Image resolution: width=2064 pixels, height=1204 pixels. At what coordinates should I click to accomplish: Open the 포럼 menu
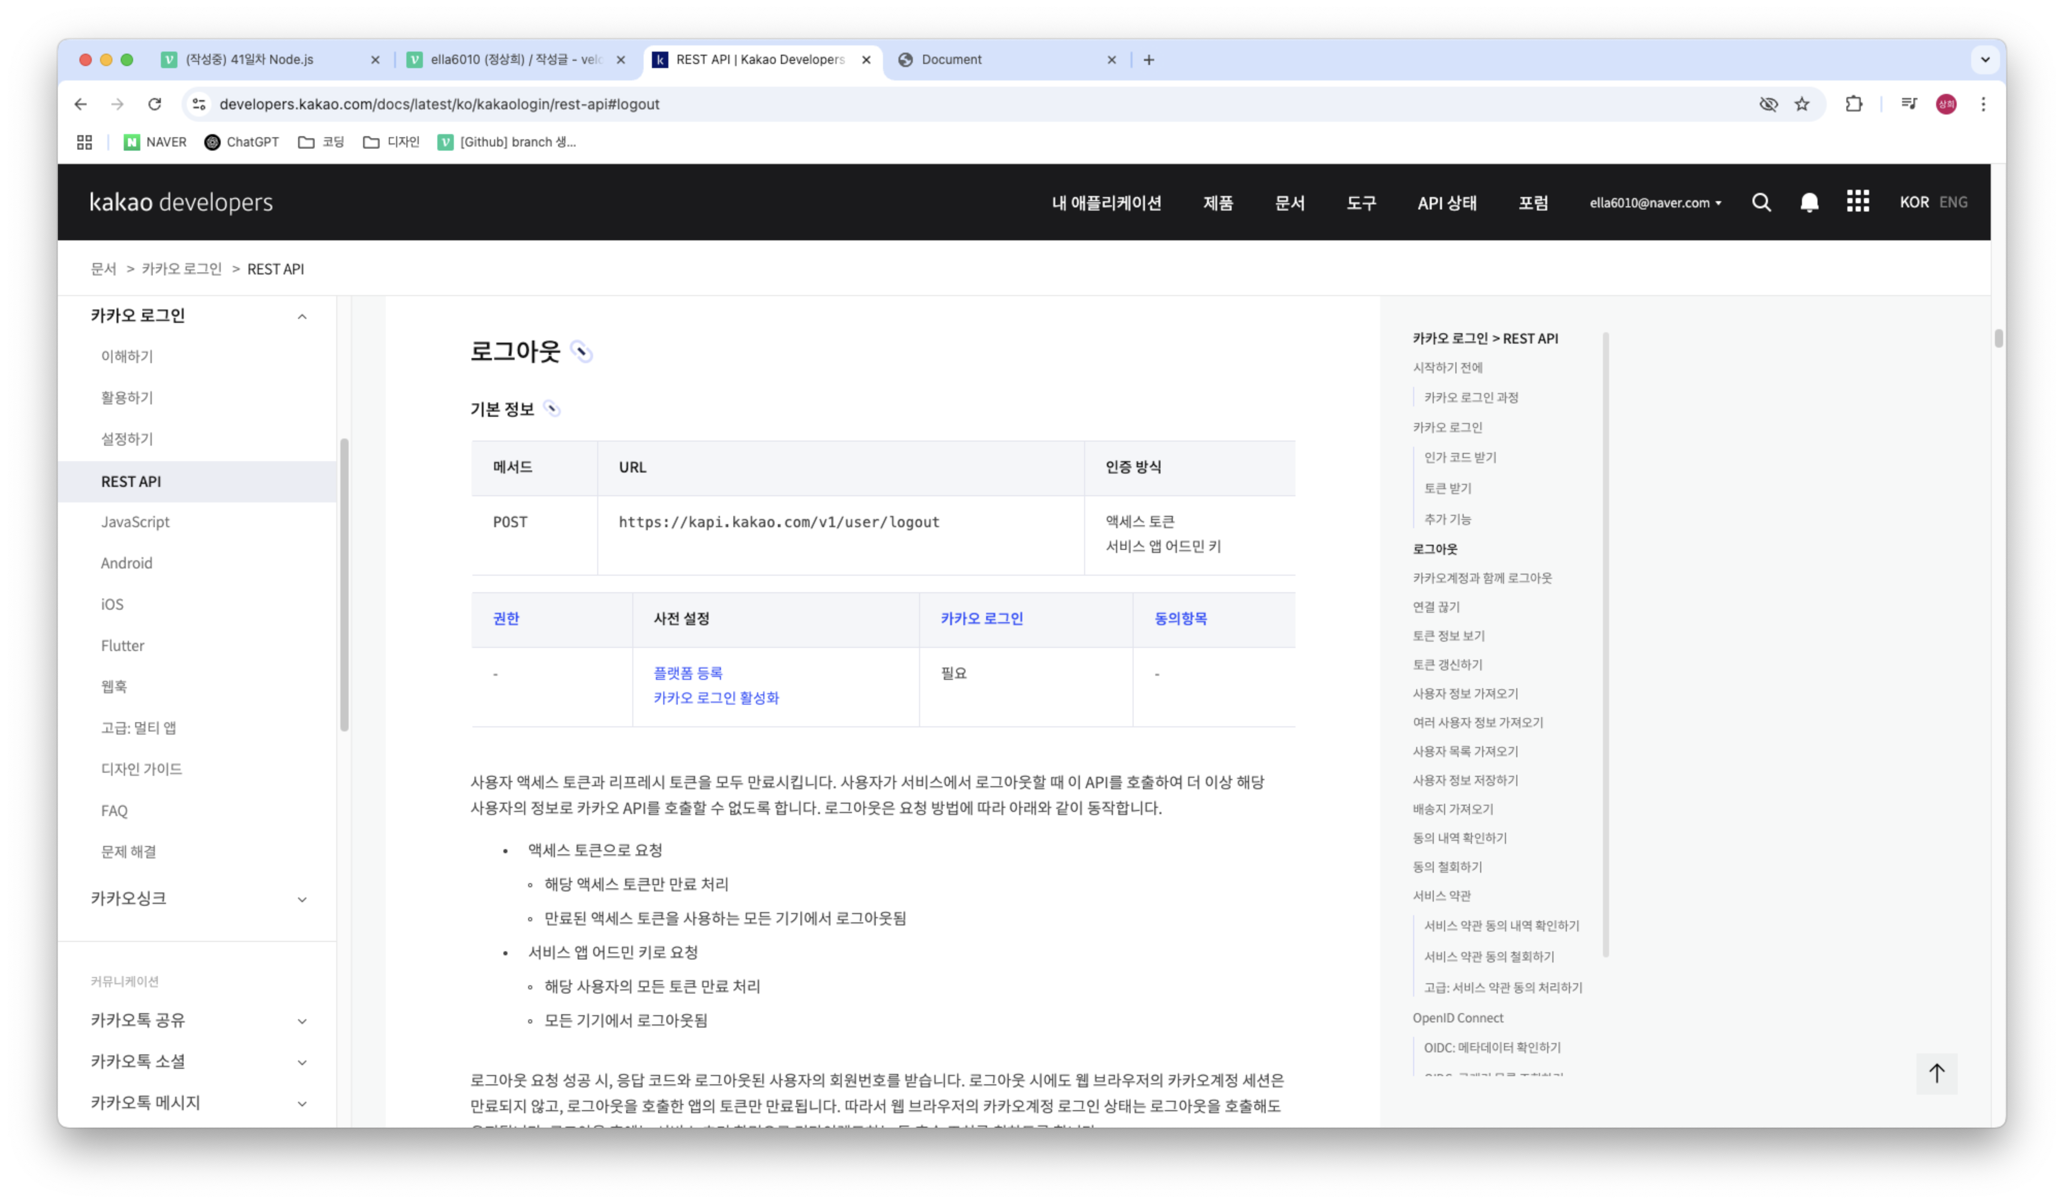1532,203
